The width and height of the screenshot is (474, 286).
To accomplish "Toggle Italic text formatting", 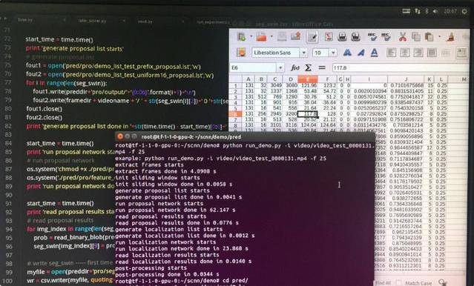I will [x=361, y=53].
